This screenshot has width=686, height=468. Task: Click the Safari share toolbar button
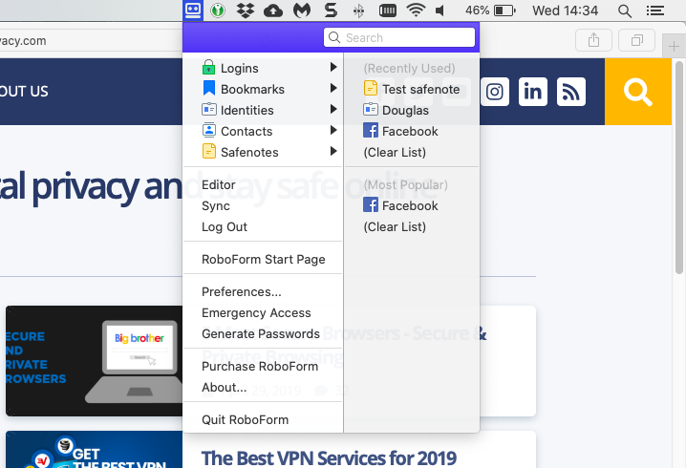593,40
